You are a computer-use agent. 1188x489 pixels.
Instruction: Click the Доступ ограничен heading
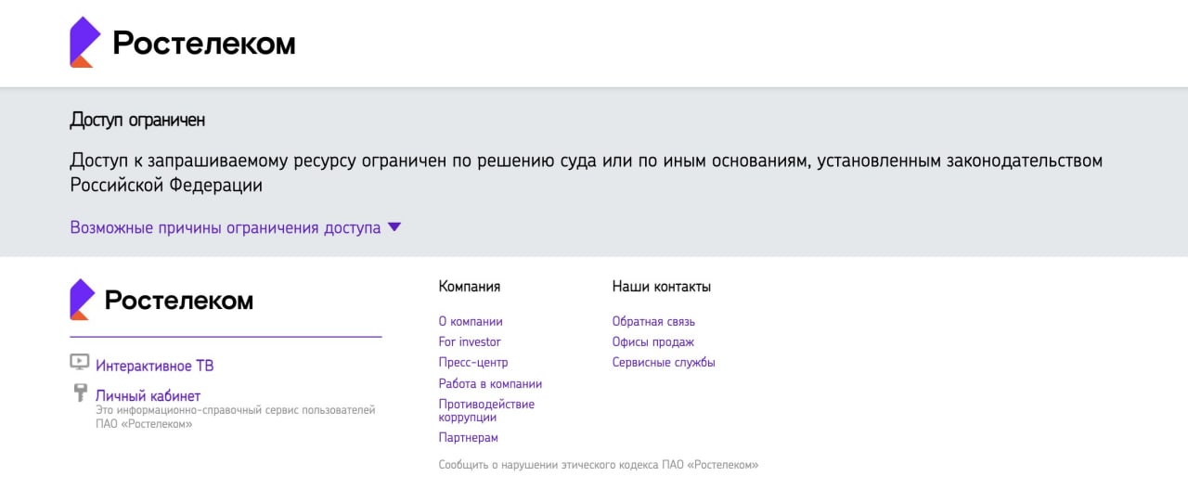click(137, 121)
